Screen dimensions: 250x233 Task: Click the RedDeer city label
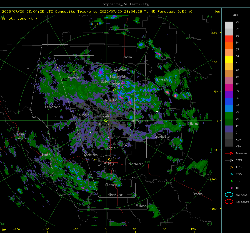coord(118,84)
